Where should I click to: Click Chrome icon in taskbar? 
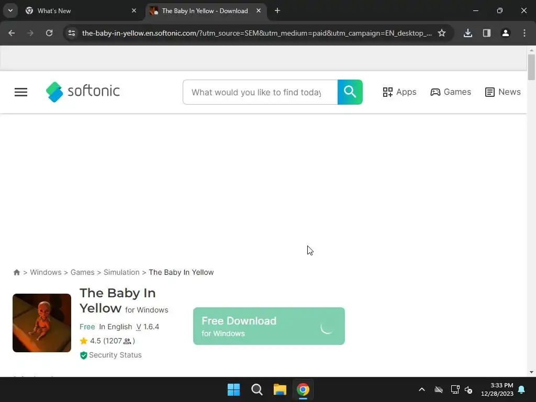(303, 389)
